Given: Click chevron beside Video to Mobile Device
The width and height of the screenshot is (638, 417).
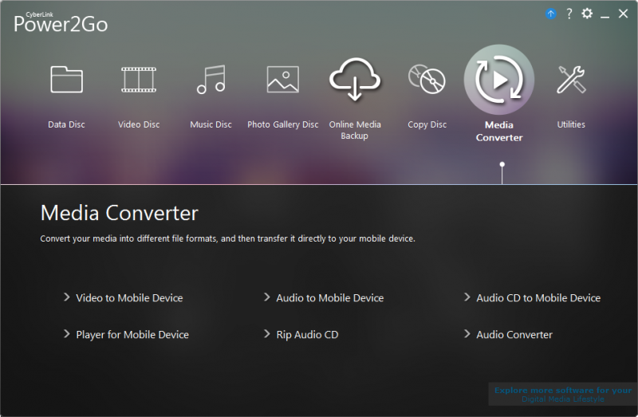Looking at the screenshot, I should click(67, 297).
